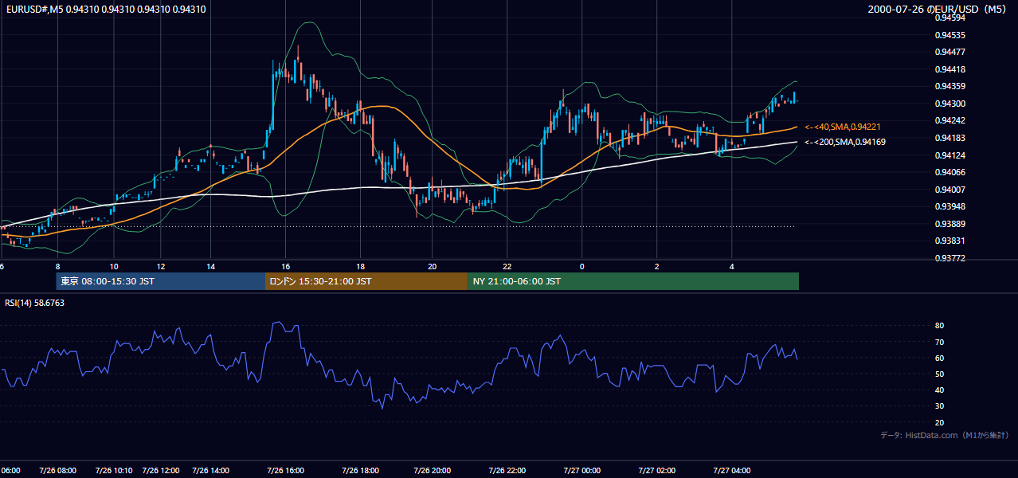Click hour label 8 under price chart

pos(57,266)
